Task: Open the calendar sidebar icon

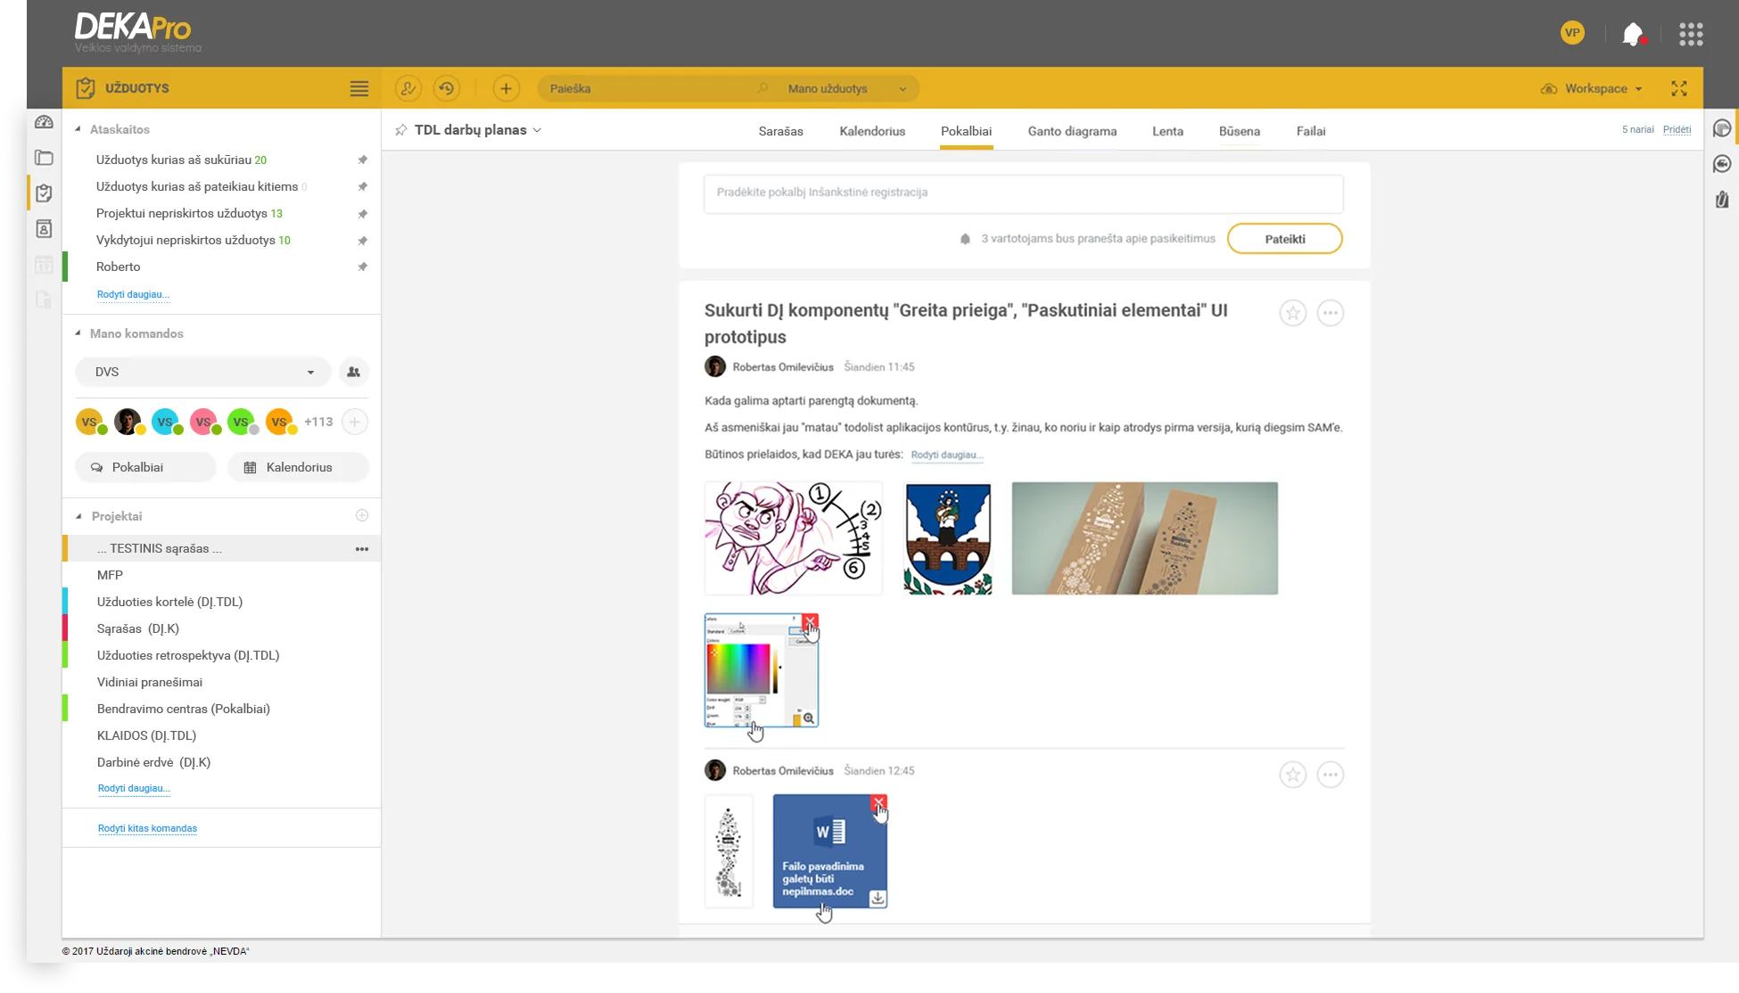Action: coord(44,265)
